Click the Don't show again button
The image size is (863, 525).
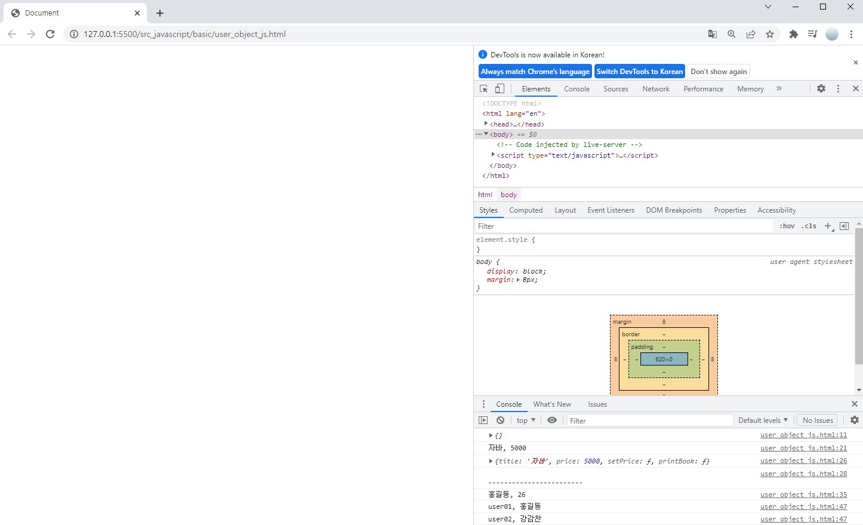[x=719, y=72]
